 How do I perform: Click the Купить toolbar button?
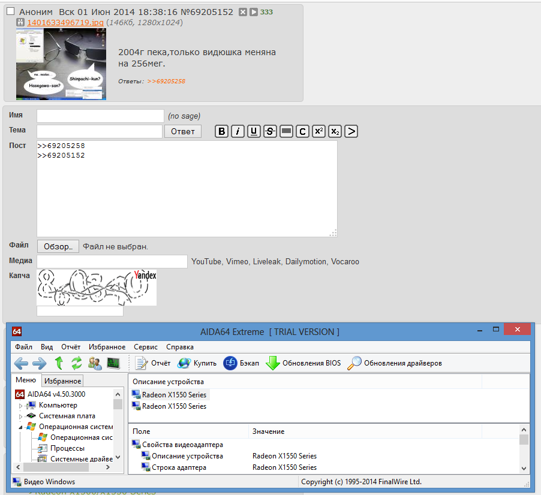point(197,363)
